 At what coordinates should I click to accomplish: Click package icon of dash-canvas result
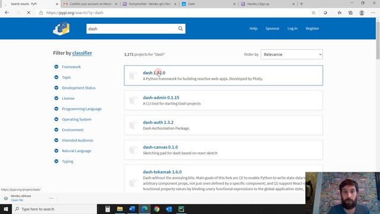[x=133, y=150]
